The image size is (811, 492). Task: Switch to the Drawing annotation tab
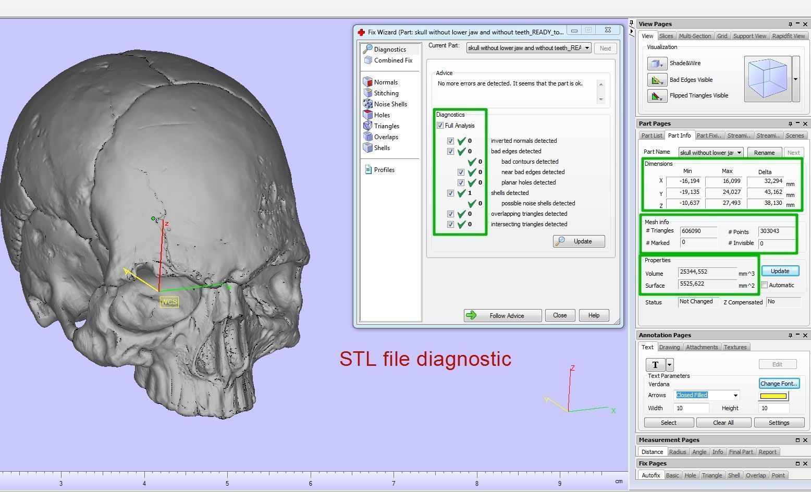click(x=669, y=347)
